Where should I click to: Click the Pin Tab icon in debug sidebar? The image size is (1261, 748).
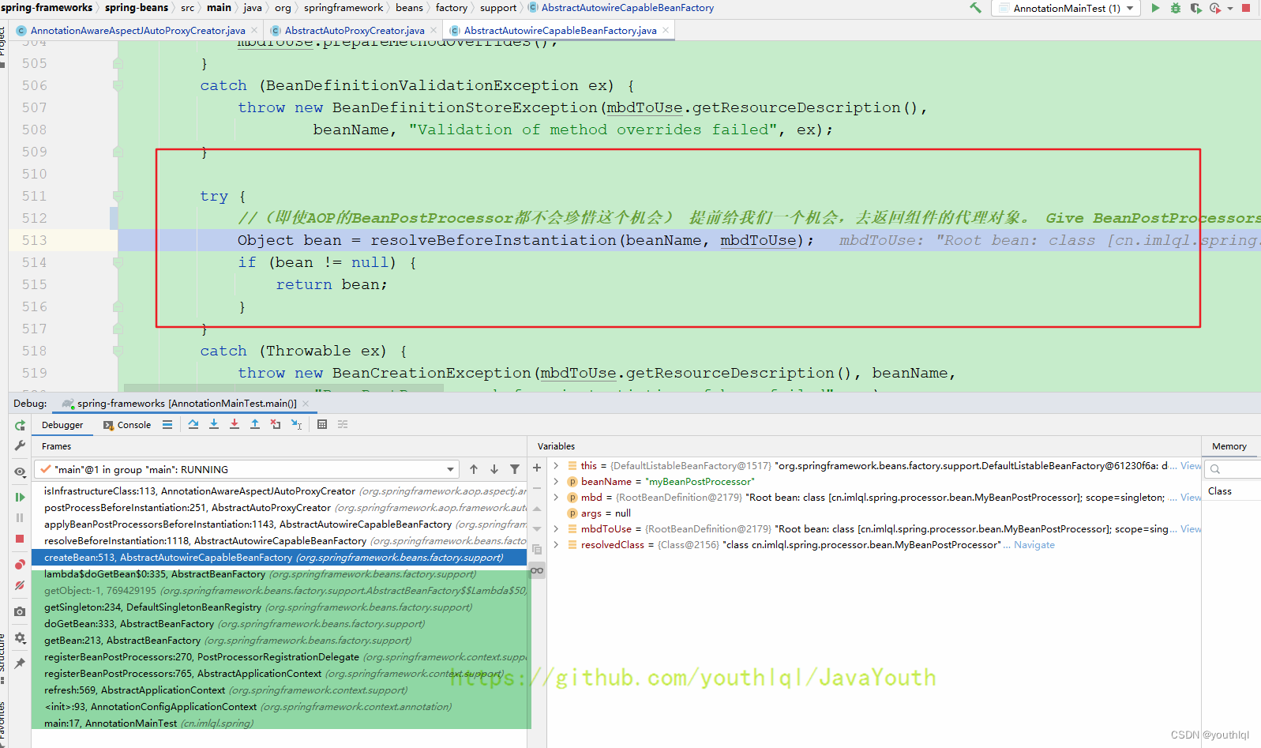(x=20, y=663)
